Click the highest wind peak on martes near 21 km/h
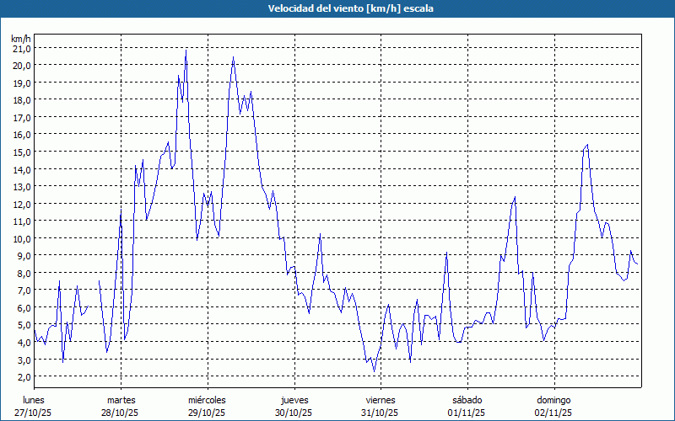The height and width of the screenshot is (421, 675). 186,51
